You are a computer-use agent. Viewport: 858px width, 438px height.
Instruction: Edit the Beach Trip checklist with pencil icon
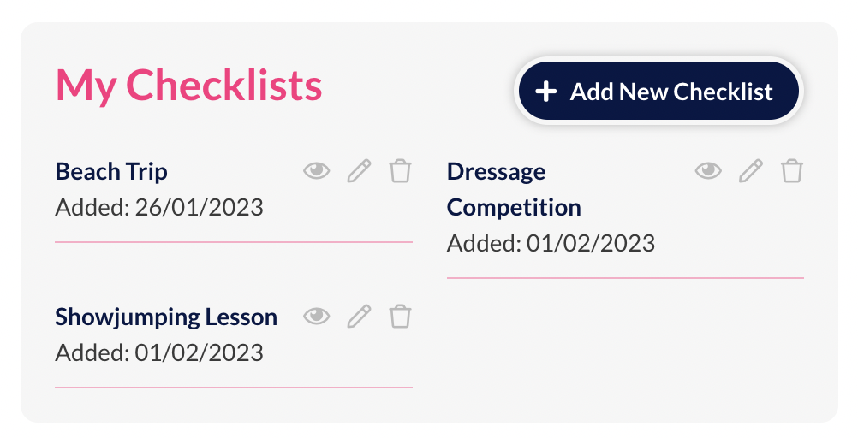(359, 171)
